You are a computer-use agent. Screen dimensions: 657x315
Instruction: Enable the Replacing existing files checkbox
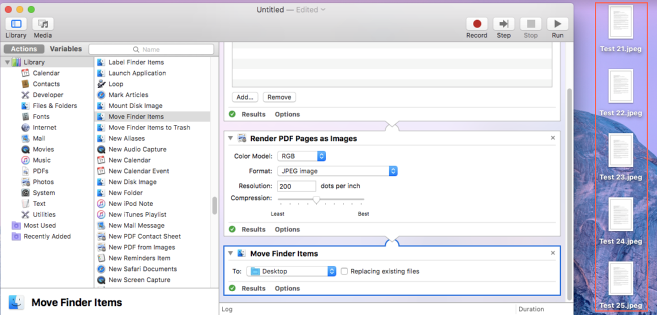[x=345, y=271]
